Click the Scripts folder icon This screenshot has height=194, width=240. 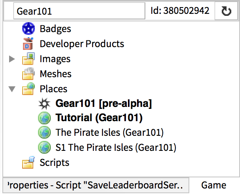[28, 162]
